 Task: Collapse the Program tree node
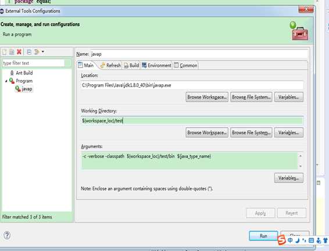pos(6,81)
